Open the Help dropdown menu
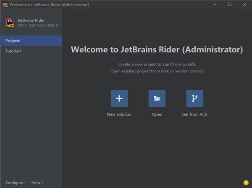 37,183
